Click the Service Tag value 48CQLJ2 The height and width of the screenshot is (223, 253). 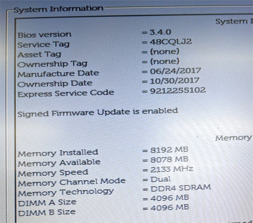[x=171, y=42]
